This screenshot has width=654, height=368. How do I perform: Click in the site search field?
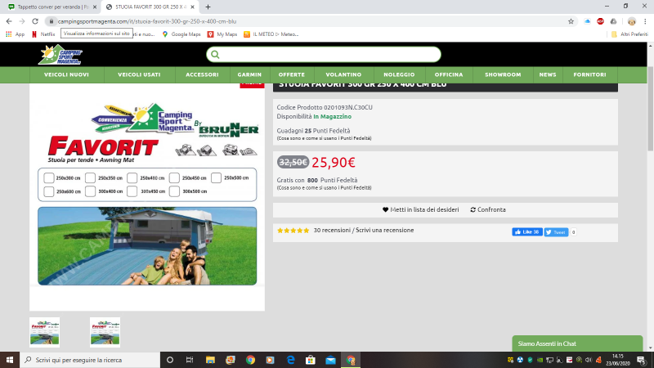click(327, 55)
